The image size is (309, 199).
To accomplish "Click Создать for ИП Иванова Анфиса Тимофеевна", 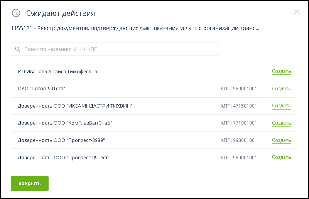I will (x=281, y=72).
